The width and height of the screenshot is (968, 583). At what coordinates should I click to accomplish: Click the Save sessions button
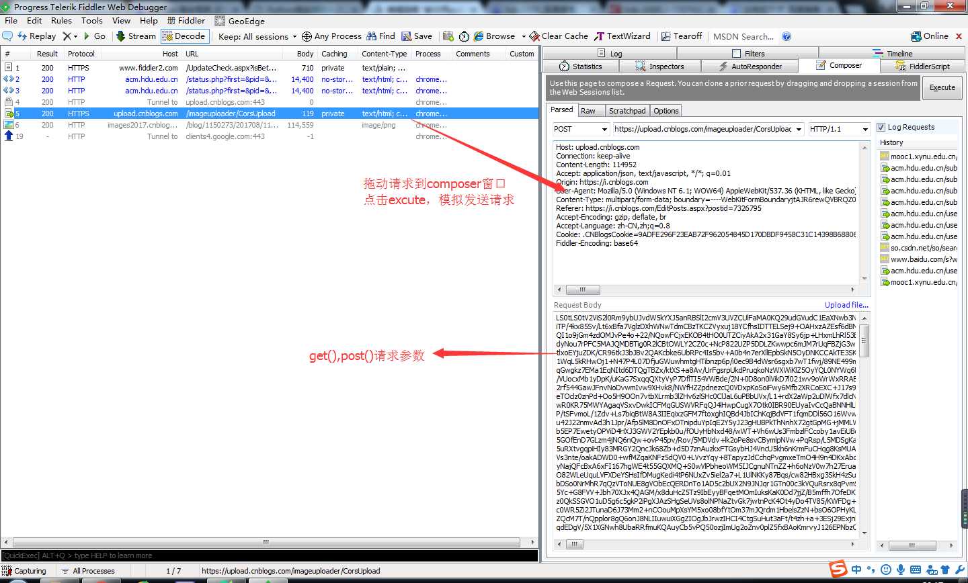click(417, 36)
